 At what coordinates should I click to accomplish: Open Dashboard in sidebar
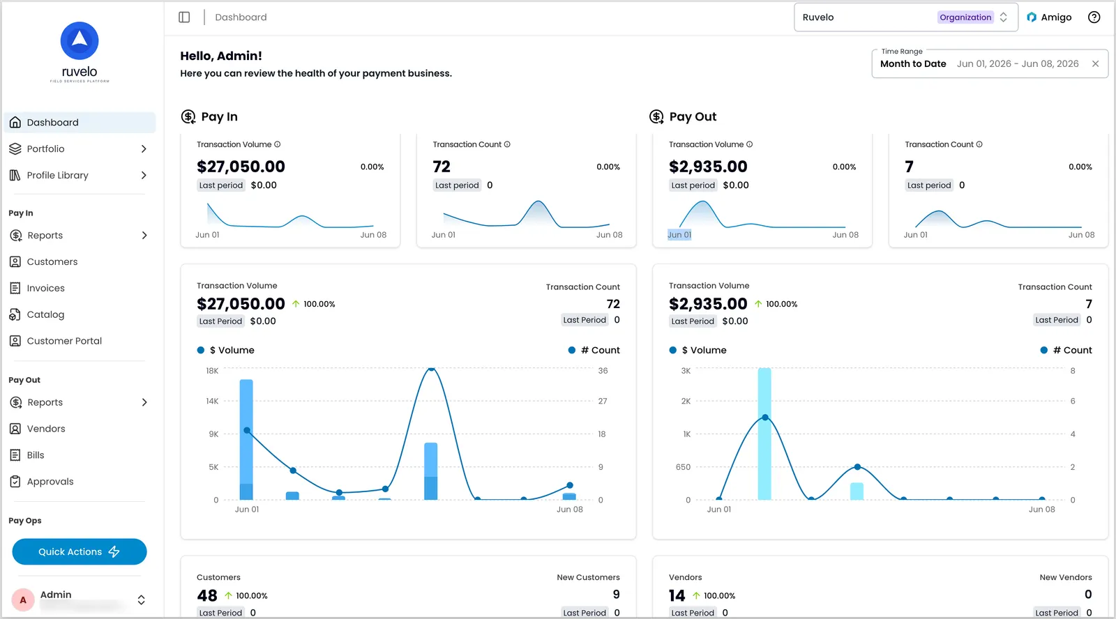click(x=80, y=123)
